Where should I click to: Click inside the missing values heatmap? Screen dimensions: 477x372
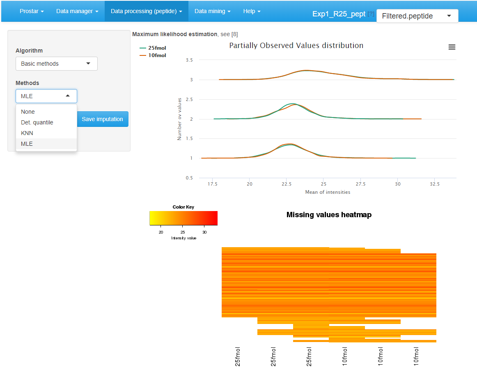click(328, 283)
